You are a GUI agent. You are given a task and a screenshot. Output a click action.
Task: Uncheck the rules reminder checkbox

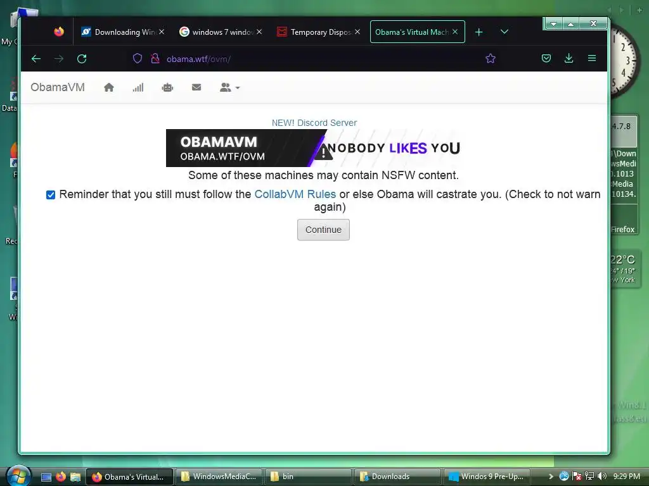[x=51, y=195]
